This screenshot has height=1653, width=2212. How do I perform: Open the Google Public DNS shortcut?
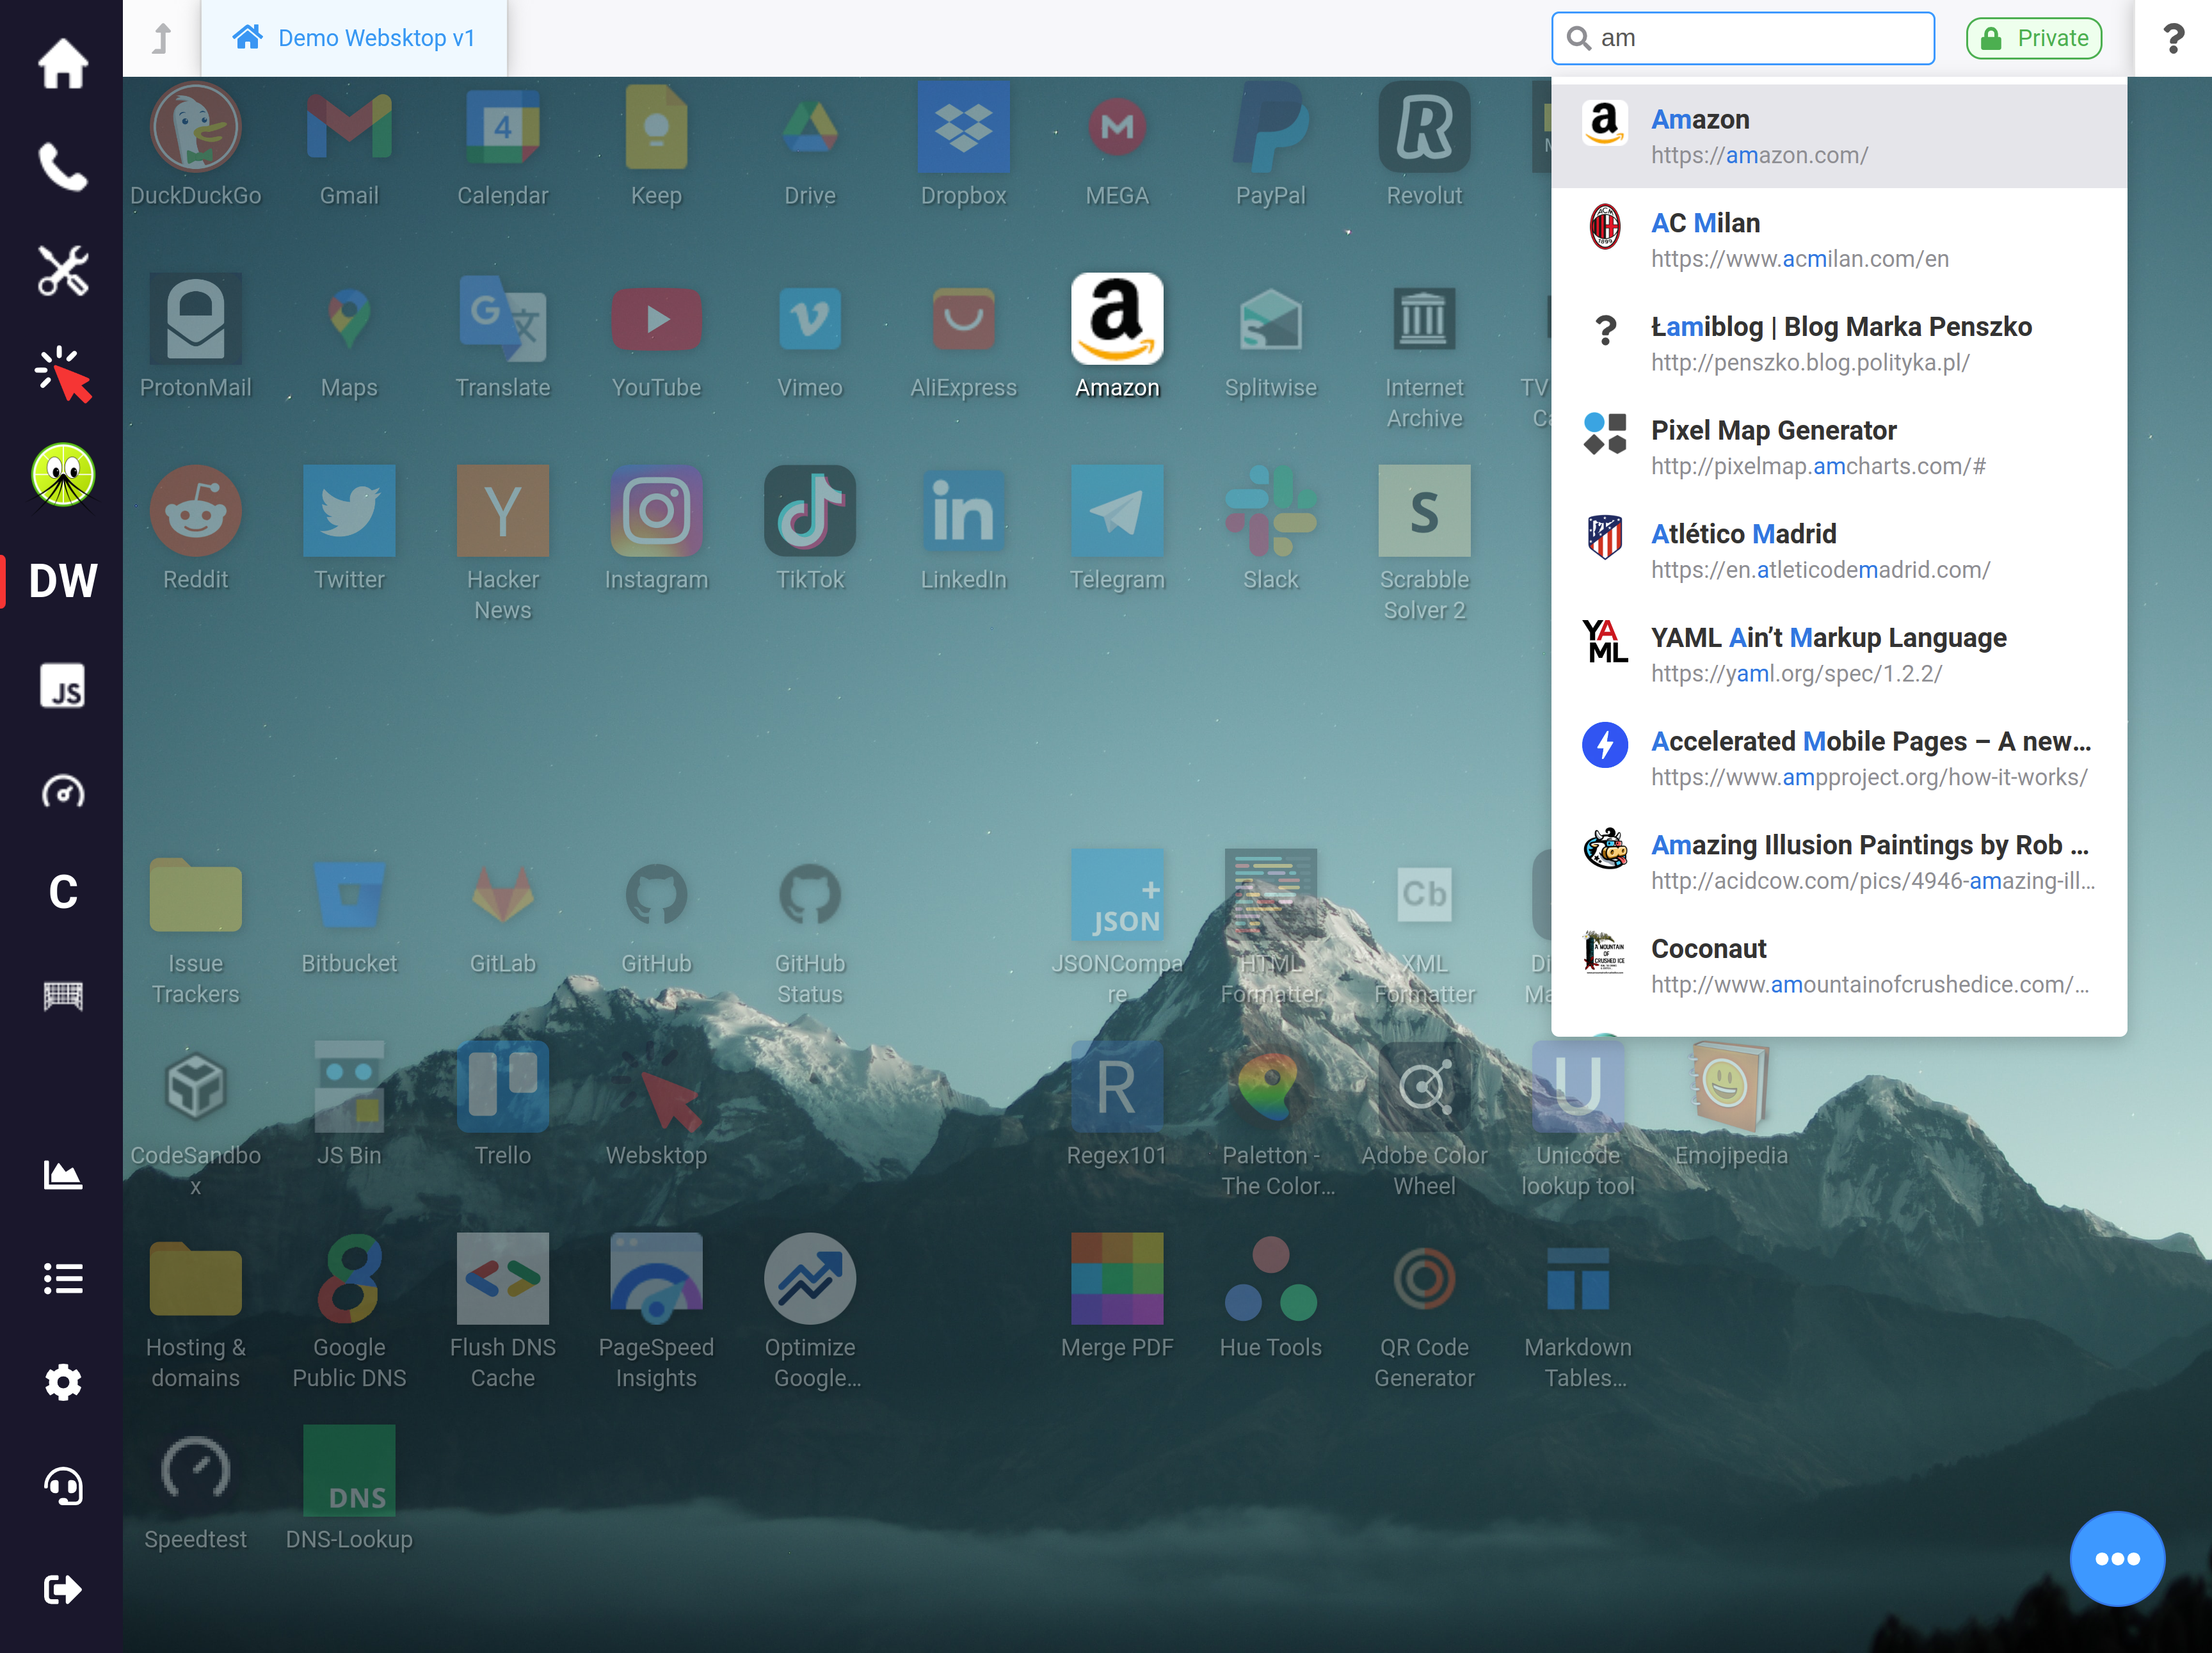click(x=349, y=1312)
